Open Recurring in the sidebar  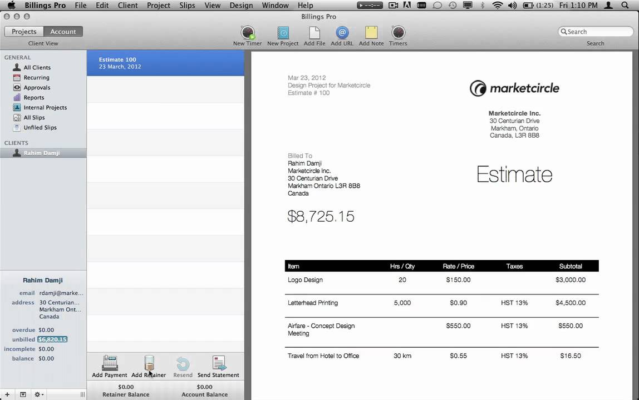click(x=36, y=77)
